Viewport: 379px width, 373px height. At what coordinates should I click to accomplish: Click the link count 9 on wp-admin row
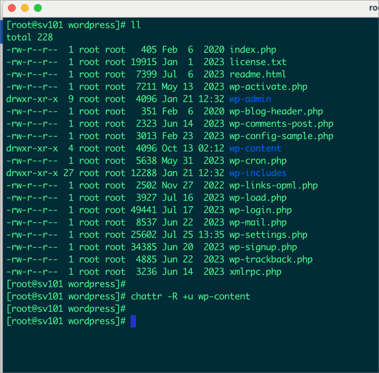coord(71,99)
